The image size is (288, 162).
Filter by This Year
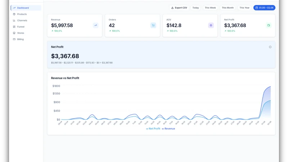(x=244, y=8)
